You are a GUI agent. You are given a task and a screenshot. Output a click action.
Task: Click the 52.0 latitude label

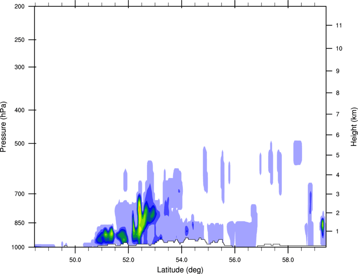pos(128,260)
